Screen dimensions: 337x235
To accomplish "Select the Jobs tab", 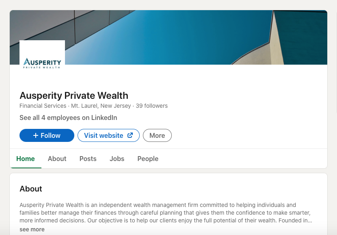I will pyautogui.click(x=117, y=159).
